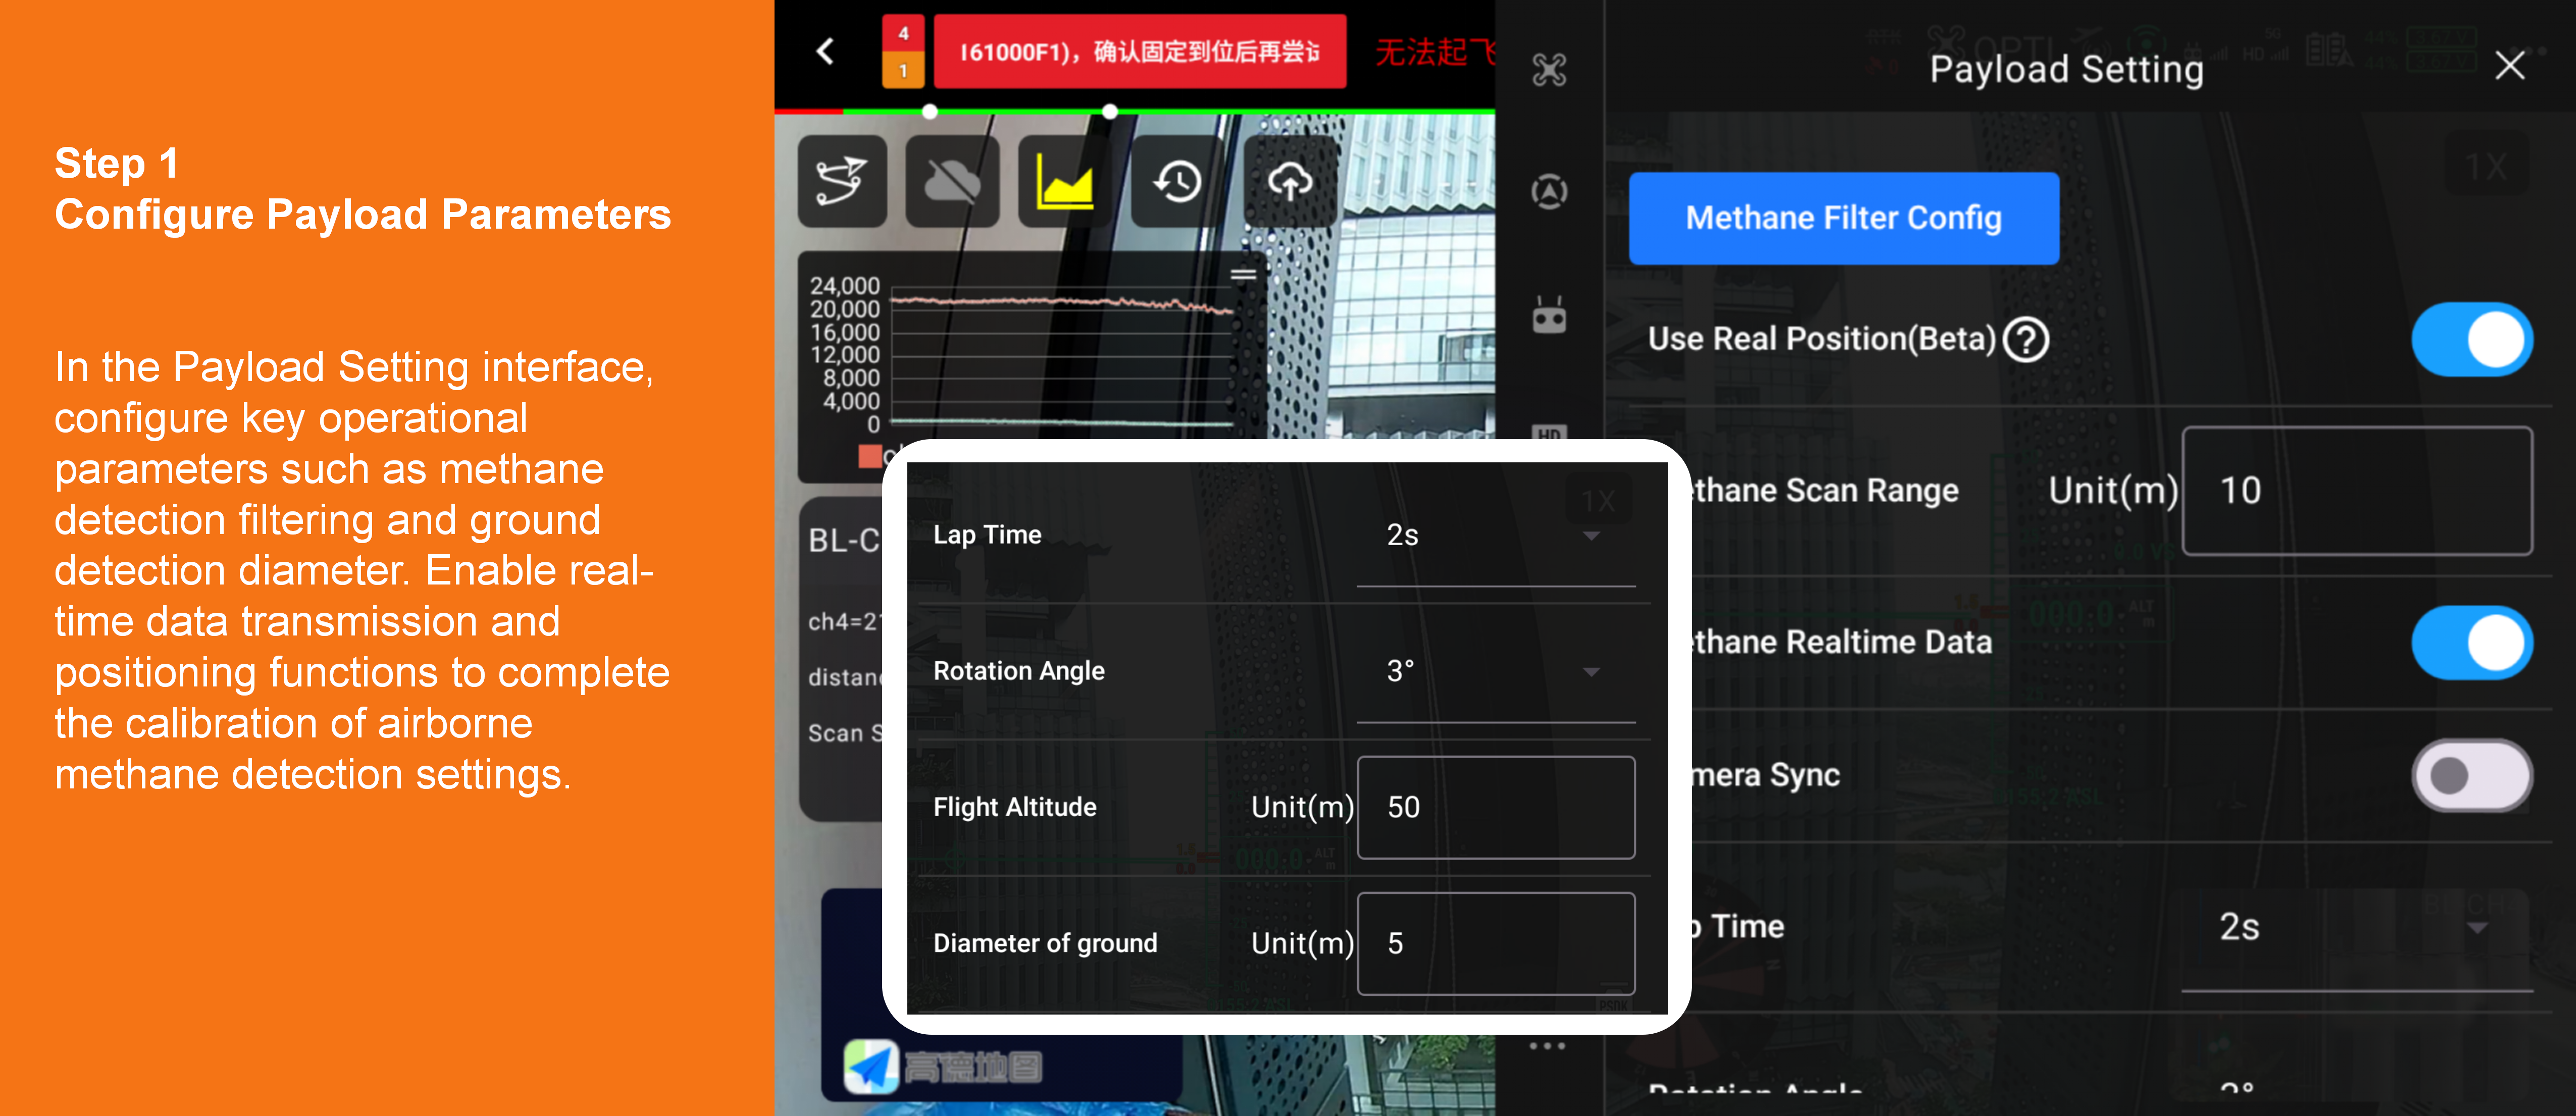The image size is (2576, 1116).
Task: Tap the red-orange 4/1 alert badge
Action: coord(903,51)
